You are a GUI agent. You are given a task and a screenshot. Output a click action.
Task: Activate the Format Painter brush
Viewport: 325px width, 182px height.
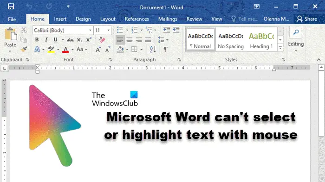click(24, 49)
